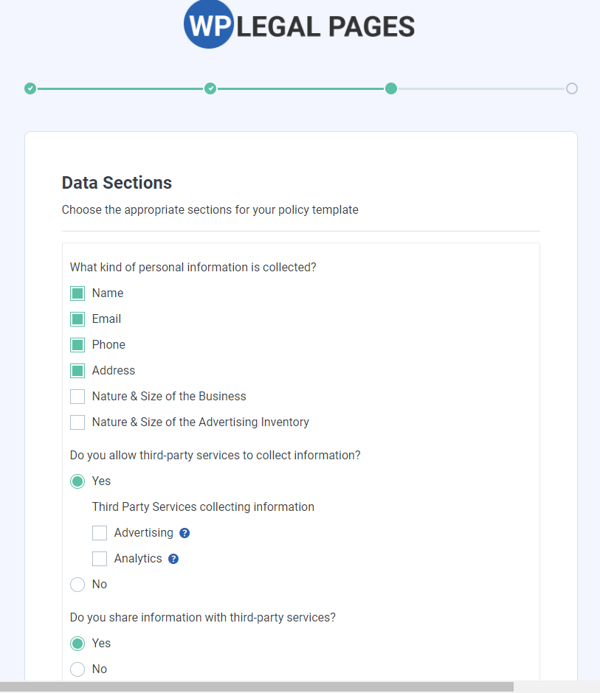The height and width of the screenshot is (693, 600).
Task: Uncheck the Address checkbox
Action: click(x=77, y=370)
